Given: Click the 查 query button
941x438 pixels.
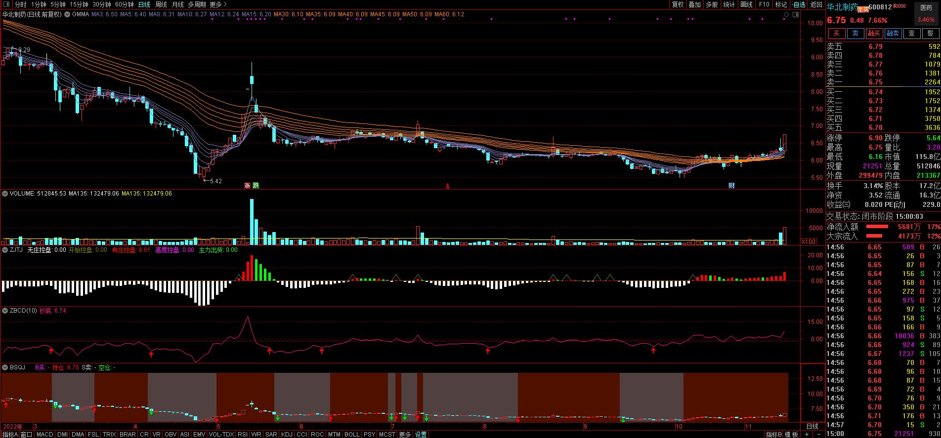Looking at the screenshot, I should [911, 34].
